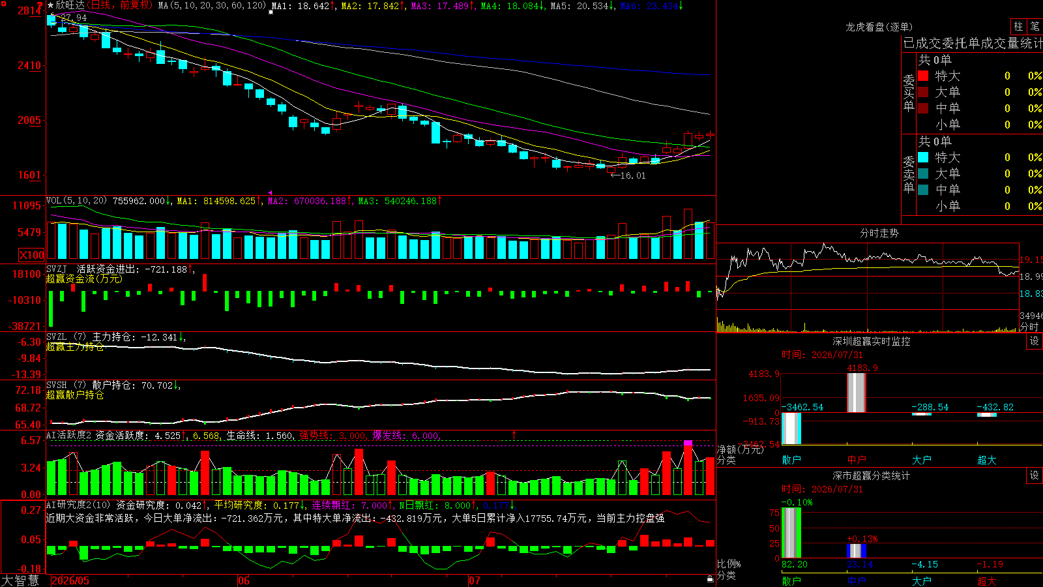Viewport: 1043px width, 587px height.
Task: Click the SVSH 散户持仓 indicator label
Action: coord(91,385)
